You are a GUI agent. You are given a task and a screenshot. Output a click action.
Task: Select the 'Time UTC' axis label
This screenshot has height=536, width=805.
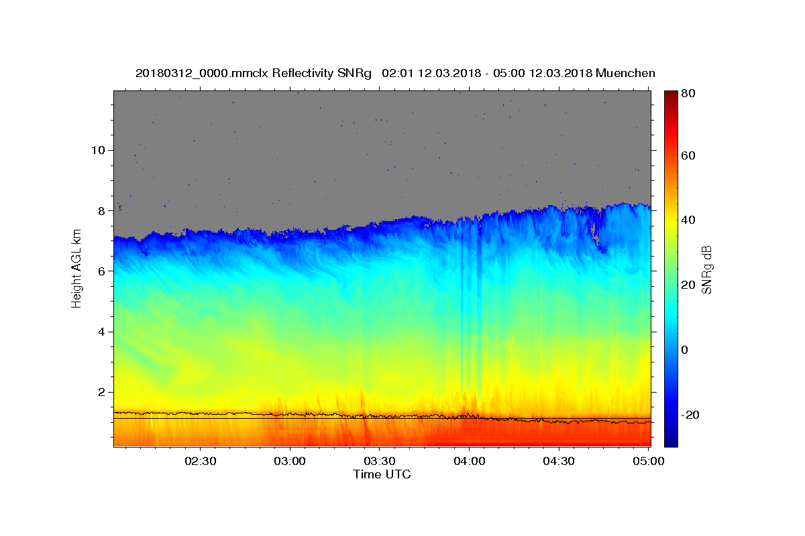(x=382, y=474)
